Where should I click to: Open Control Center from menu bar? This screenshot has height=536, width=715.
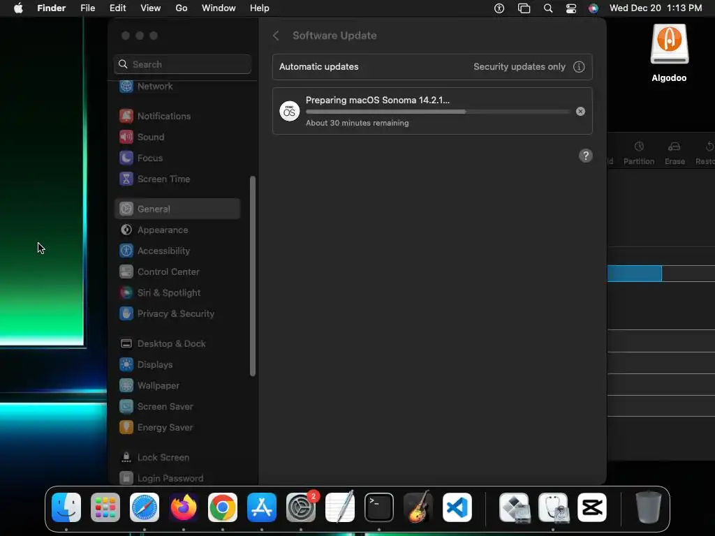[571, 8]
